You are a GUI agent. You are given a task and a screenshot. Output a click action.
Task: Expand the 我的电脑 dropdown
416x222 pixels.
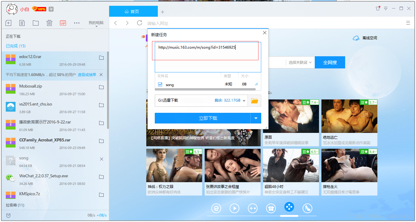click(x=96, y=24)
